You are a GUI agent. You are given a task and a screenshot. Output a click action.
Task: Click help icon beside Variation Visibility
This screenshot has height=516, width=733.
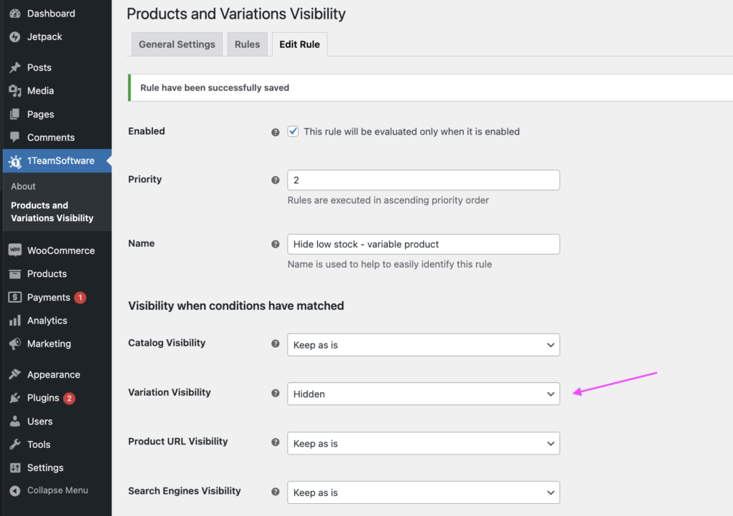click(276, 393)
